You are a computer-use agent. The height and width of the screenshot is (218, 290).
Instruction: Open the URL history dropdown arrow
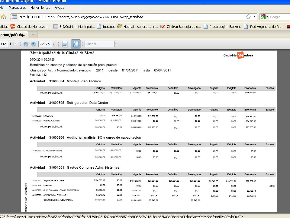tap(254, 17)
